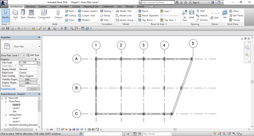
Task: Switch to the Structure ribbon tab
Action: 30,7
